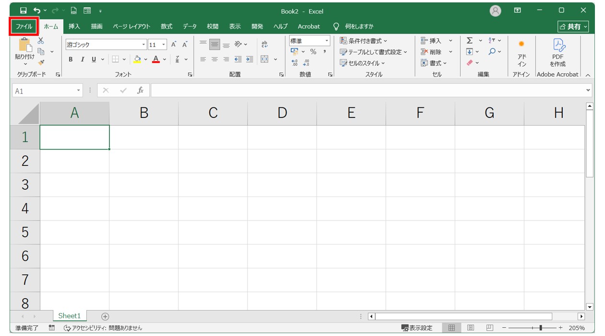The height and width of the screenshot is (336, 605).
Task: Click the bottom align icon
Action: coord(226,45)
